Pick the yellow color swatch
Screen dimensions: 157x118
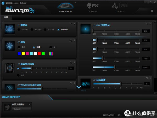pyautogui.click(x=23, y=54)
